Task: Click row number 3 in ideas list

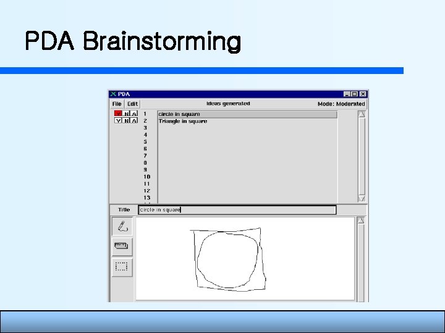Action: (145, 128)
